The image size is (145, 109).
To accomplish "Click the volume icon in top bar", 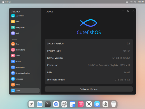I will [131, 2].
